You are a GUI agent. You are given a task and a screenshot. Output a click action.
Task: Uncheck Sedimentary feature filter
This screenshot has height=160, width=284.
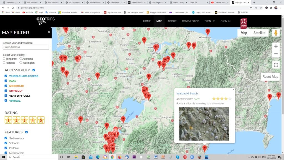point(6,138)
